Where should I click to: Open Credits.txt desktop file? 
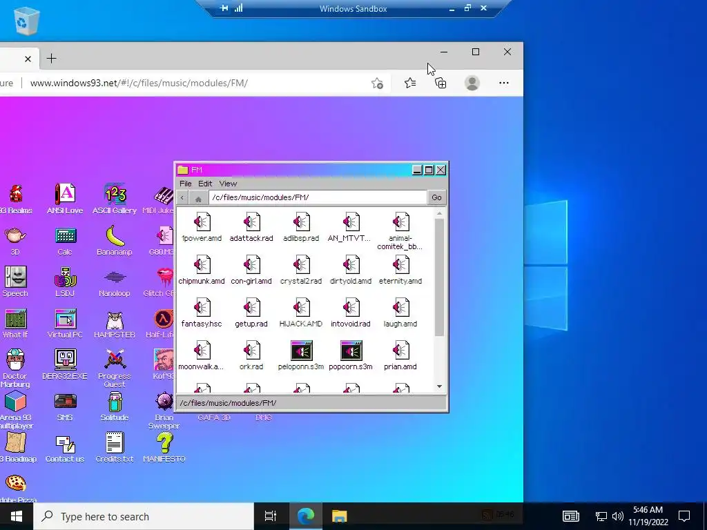(115, 447)
